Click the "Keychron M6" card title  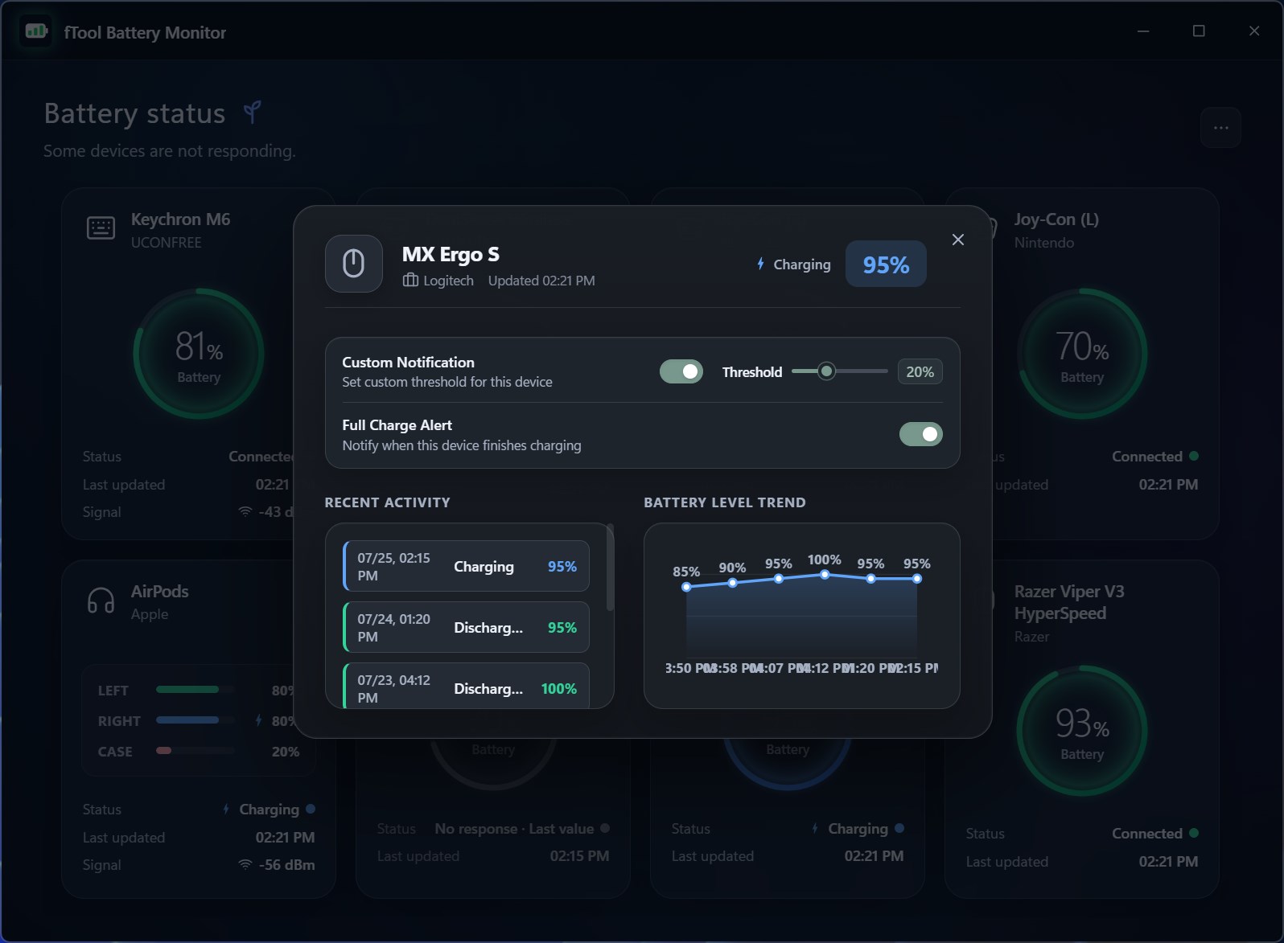click(180, 219)
